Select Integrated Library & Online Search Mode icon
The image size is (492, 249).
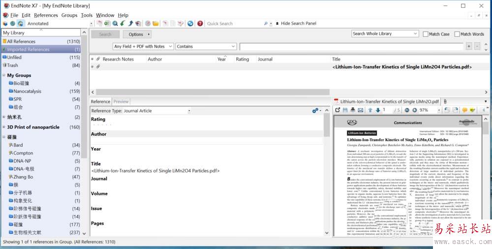[x=20, y=24]
